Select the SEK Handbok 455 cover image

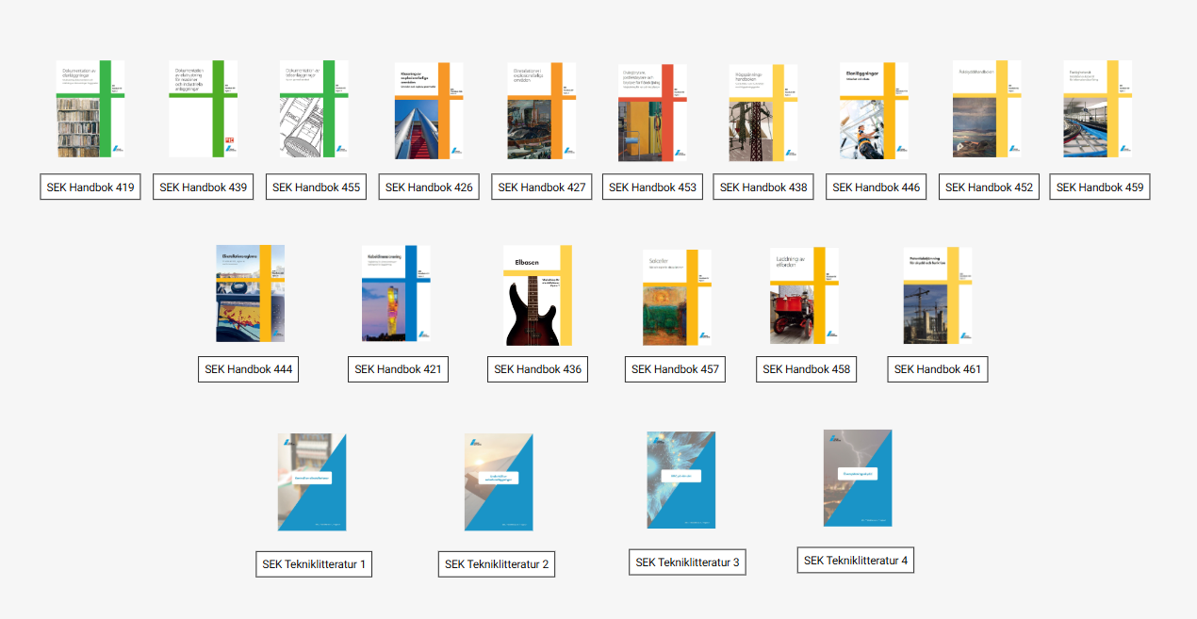click(314, 109)
